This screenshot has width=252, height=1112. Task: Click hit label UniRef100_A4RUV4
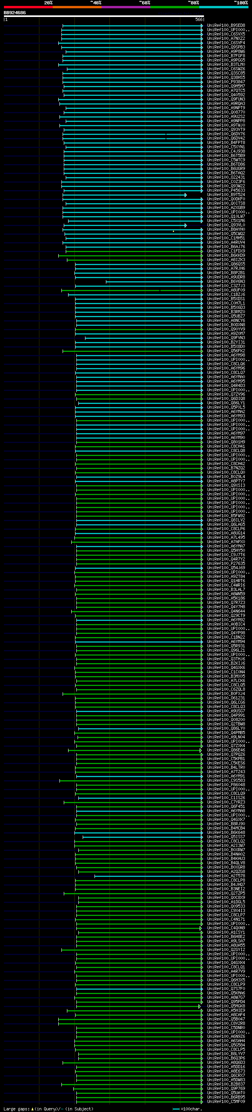point(226,242)
